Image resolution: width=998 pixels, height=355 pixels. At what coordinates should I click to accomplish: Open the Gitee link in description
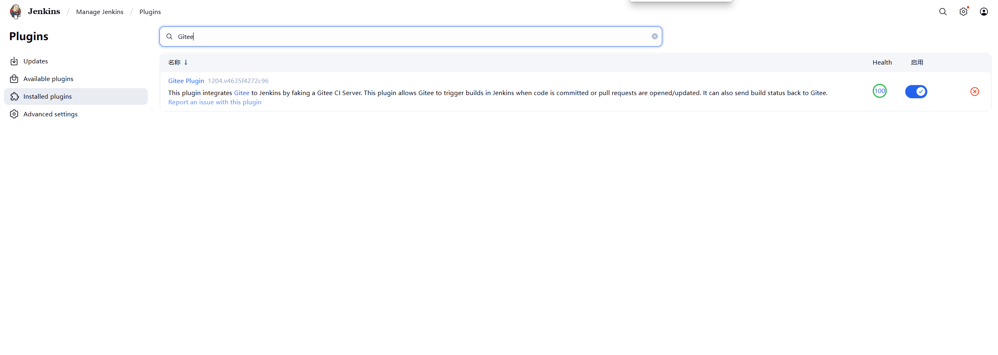(x=242, y=93)
